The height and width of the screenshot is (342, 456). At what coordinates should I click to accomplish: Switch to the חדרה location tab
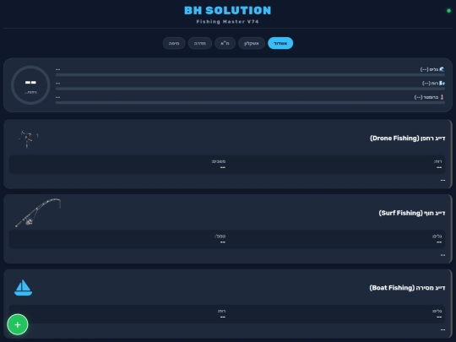pos(200,43)
